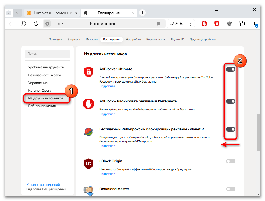
Task: Click Подробнее under uBlock Origin
Action: click(x=107, y=174)
